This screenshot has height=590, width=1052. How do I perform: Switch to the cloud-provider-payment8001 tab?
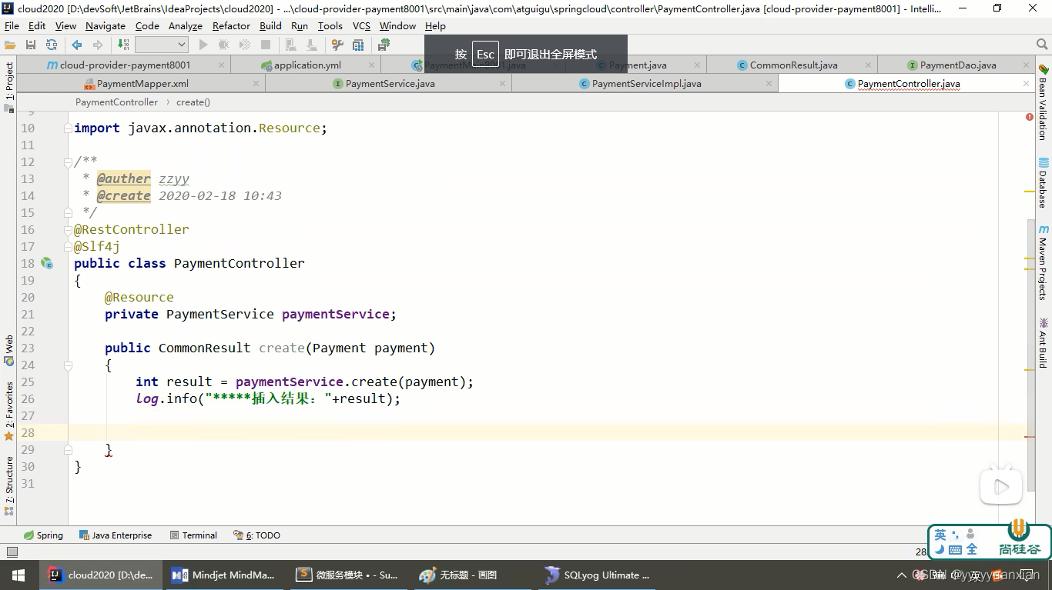(x=123, y=65)
